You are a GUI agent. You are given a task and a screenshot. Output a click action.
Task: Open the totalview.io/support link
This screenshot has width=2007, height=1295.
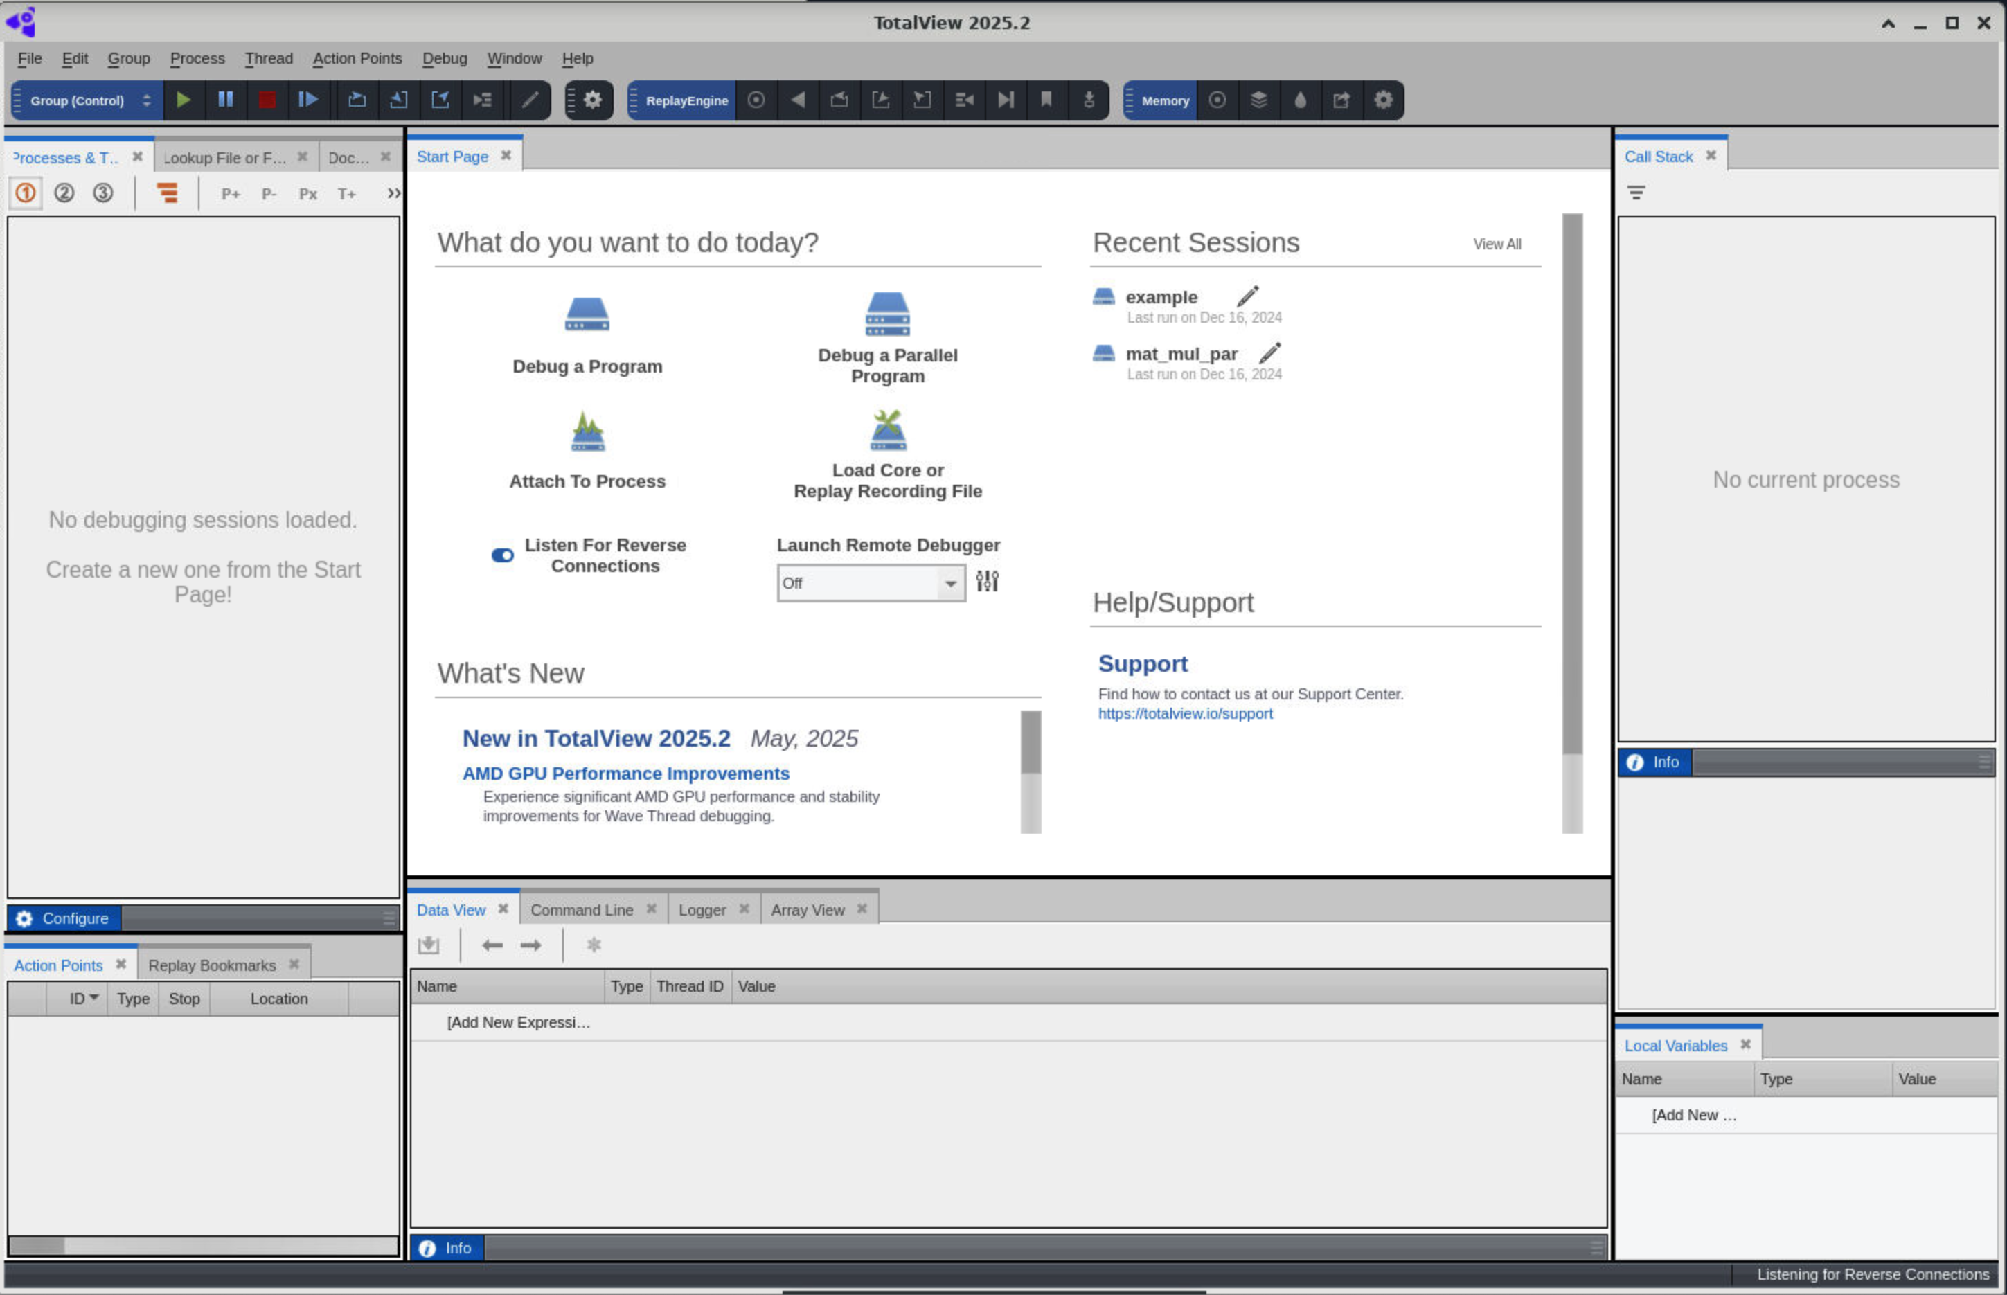[x=1185, y=713]
